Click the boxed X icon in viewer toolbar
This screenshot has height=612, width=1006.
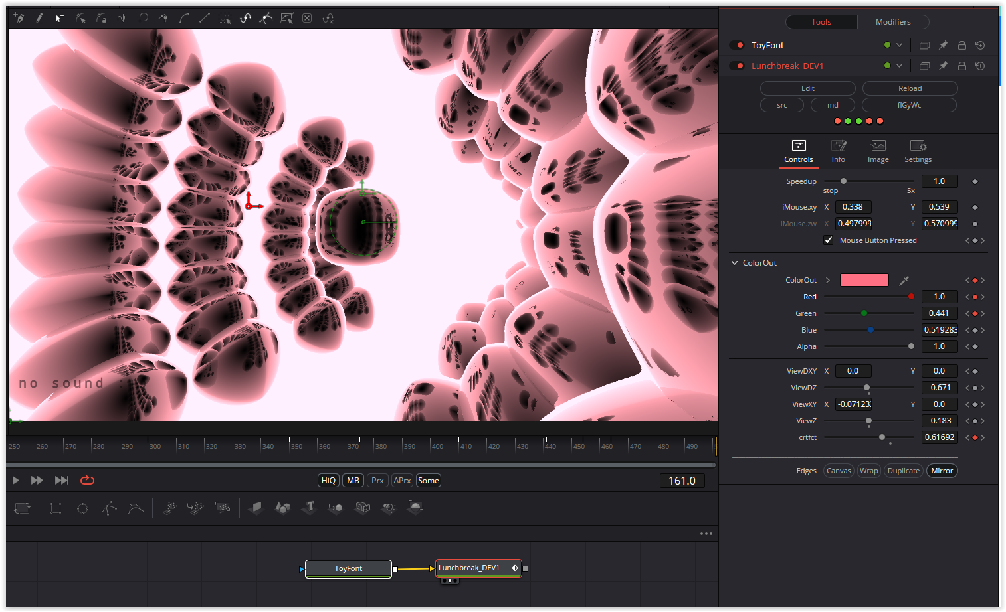pyautogui.click(x=307, y=18)
